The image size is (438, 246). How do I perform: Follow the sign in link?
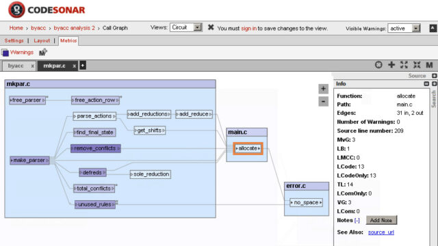[248, 29]
